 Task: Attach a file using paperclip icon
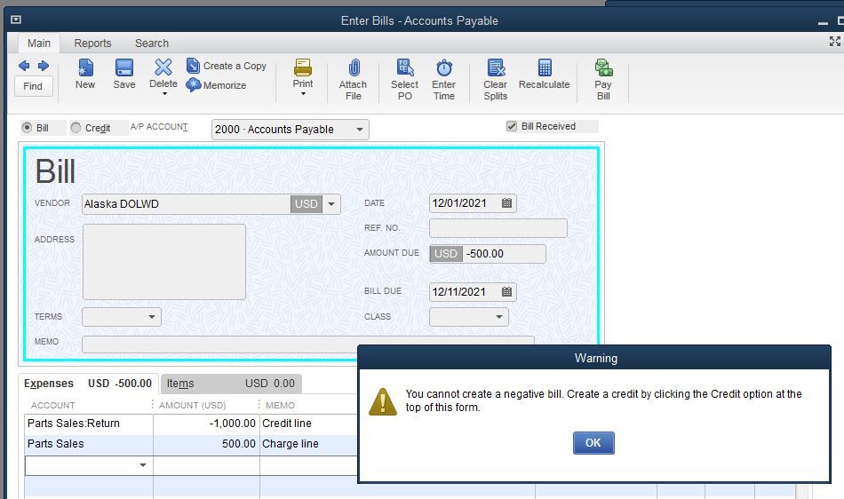[353, 68]
